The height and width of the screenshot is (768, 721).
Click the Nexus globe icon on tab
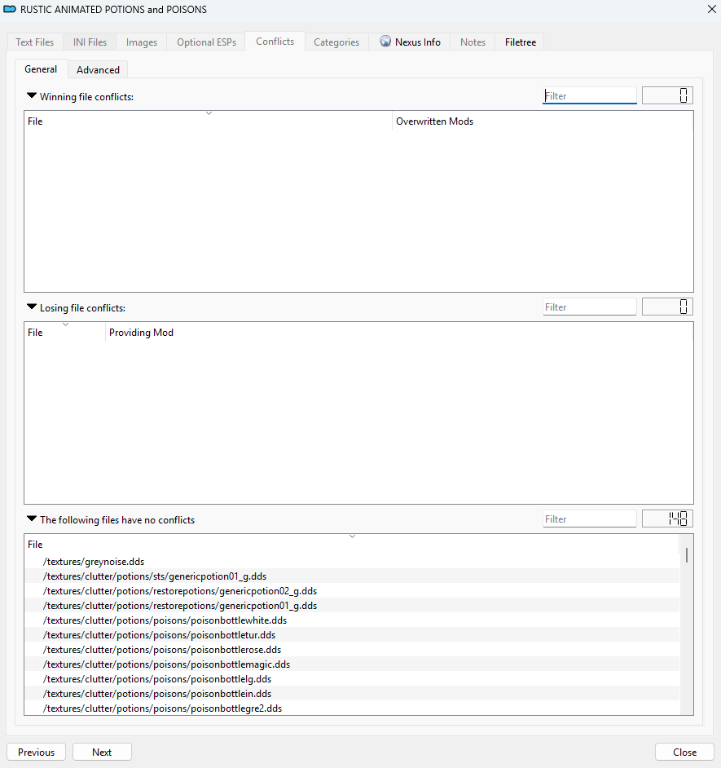click(x=385, y=42)
